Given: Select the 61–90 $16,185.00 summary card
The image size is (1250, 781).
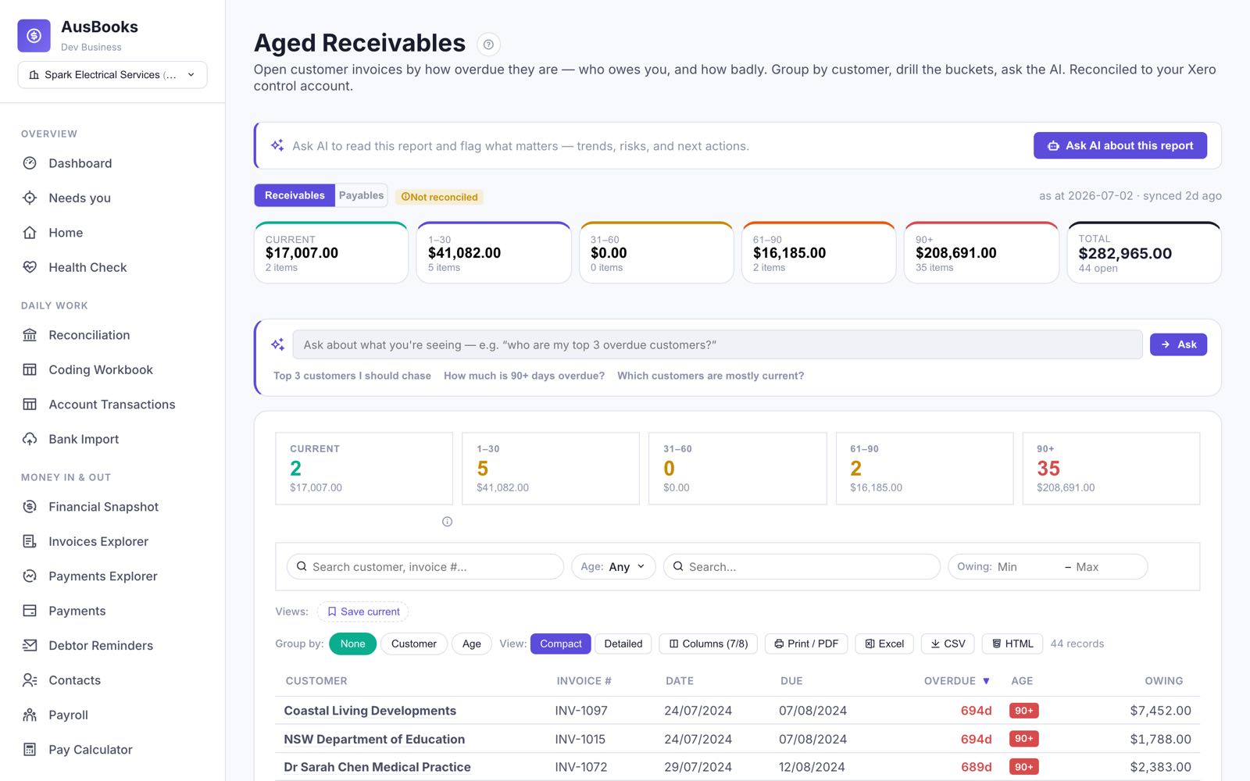Looking at the screenshot, I should coord(819,252).
